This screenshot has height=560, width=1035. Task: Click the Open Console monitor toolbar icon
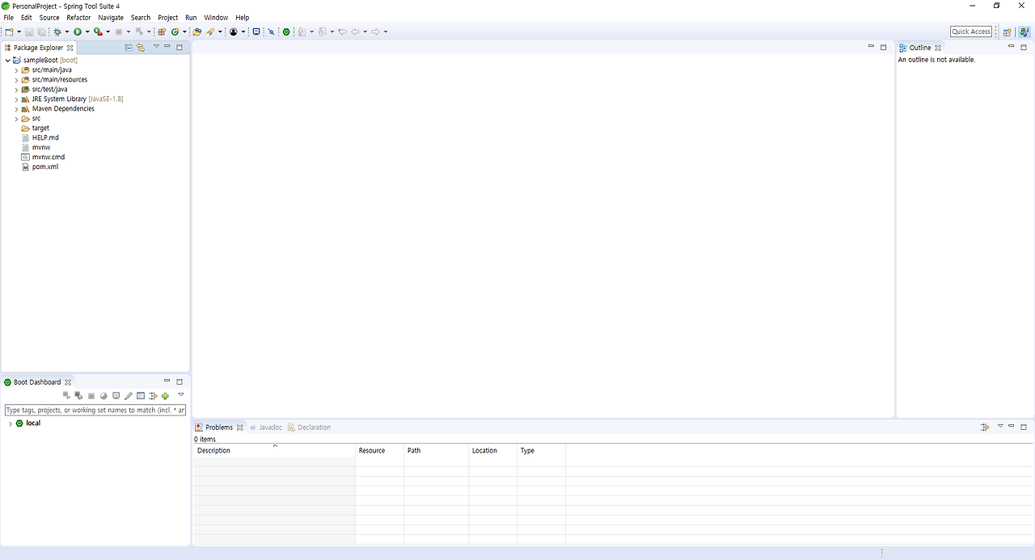click(x=256, y=32)
